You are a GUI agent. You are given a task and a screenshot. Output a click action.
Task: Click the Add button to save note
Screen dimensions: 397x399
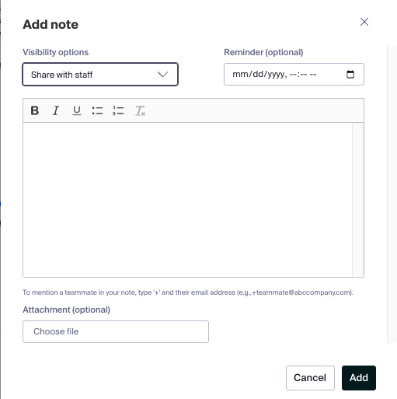click(x=359, y=378)
